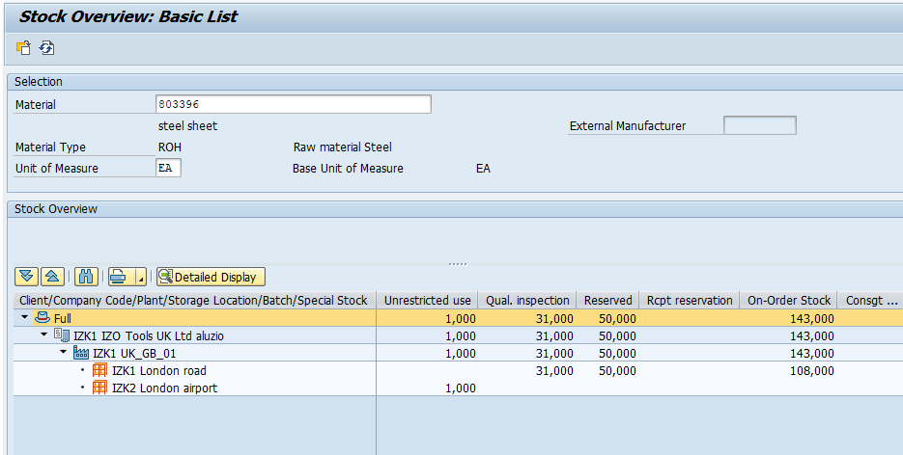Image resolution: width=903 pixels, height=455 pixels.
Task: Click the External Manufacturer field
Action: 759,125
